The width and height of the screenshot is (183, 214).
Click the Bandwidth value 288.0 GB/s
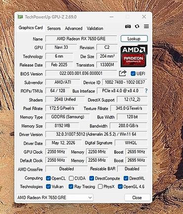coord(129,126)
